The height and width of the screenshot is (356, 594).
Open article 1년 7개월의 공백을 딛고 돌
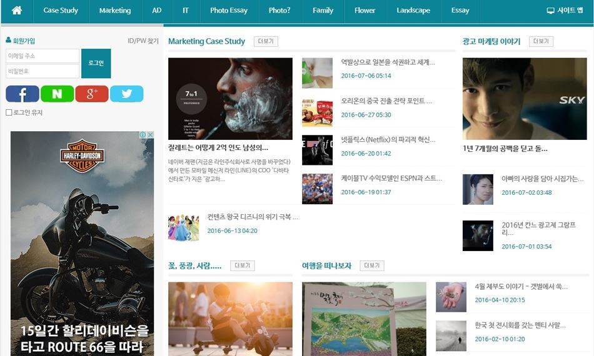click(505, 148)
